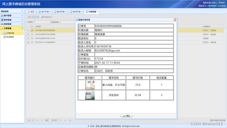Click the 修改状态 pencil toolbar button

coord(47,17)
